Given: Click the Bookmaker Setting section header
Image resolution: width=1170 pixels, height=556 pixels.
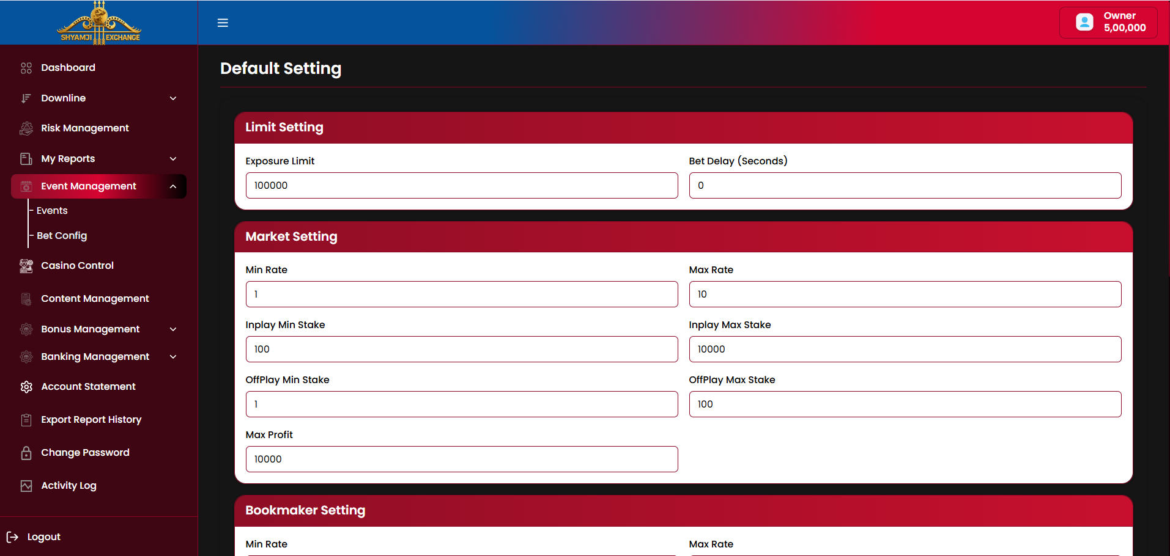Looking at the screenshot, I should point(684,511).
